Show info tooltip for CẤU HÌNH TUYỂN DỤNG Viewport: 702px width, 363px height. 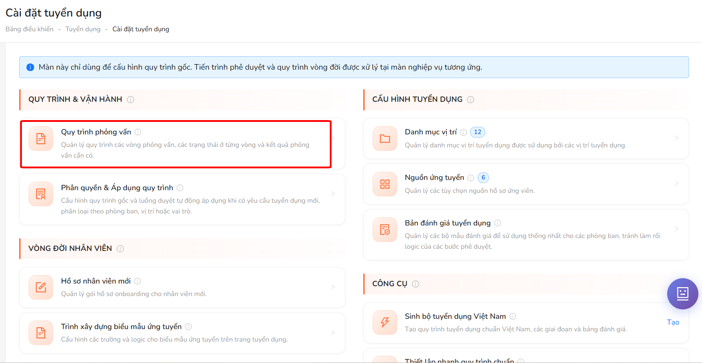pos(471,100)
